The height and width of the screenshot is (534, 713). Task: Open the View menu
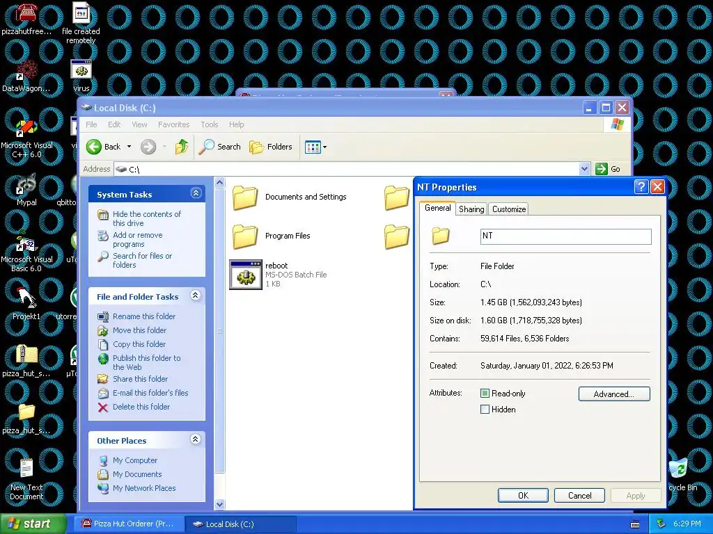[x=139, y=124]
